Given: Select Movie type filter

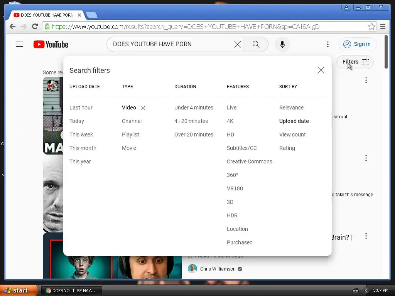Looking at the screenshot, I should 129,148.
